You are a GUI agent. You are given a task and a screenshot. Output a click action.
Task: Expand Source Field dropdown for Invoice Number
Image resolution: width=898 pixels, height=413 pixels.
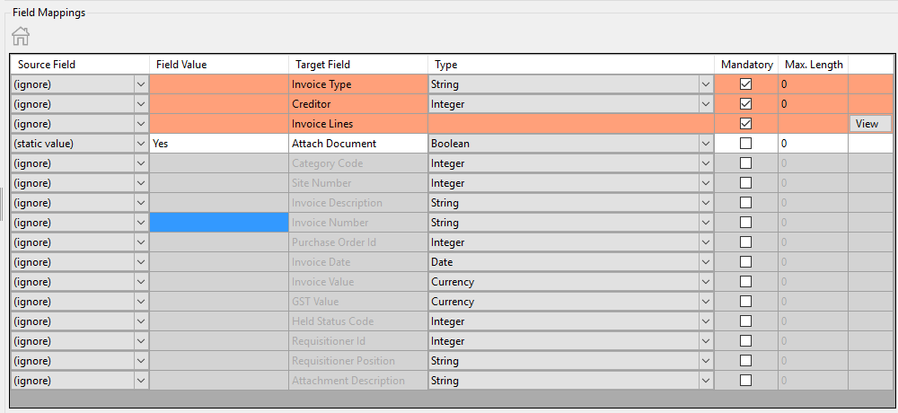click(140, 223)
